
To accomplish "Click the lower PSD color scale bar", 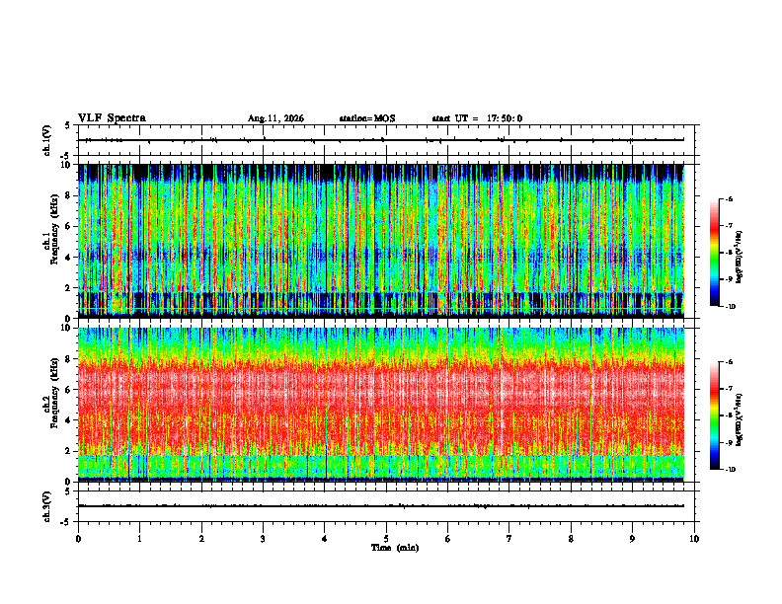I will point(714,415).
